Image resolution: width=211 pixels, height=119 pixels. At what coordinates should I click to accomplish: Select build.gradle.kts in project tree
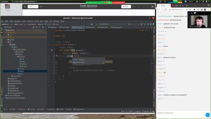coord(15,81)
